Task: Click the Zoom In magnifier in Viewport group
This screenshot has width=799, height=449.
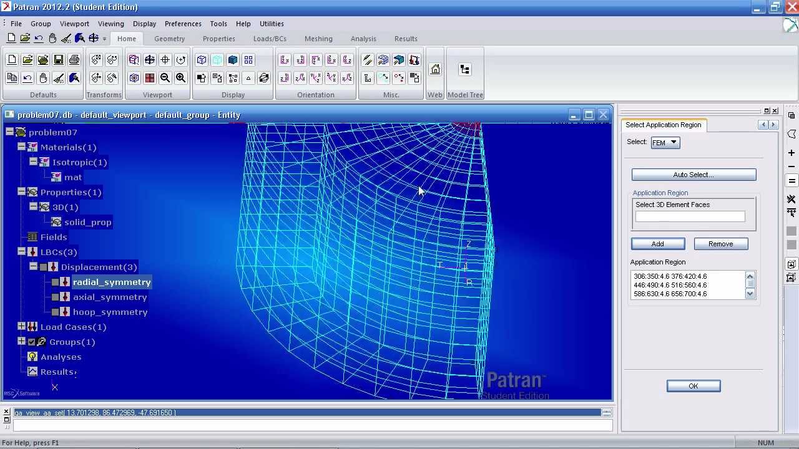Action: 181,78
